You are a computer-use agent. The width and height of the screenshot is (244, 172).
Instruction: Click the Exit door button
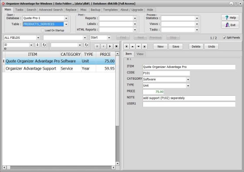[230, 25]
